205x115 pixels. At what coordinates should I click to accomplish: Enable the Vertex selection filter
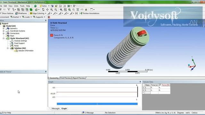click(19, 10)
